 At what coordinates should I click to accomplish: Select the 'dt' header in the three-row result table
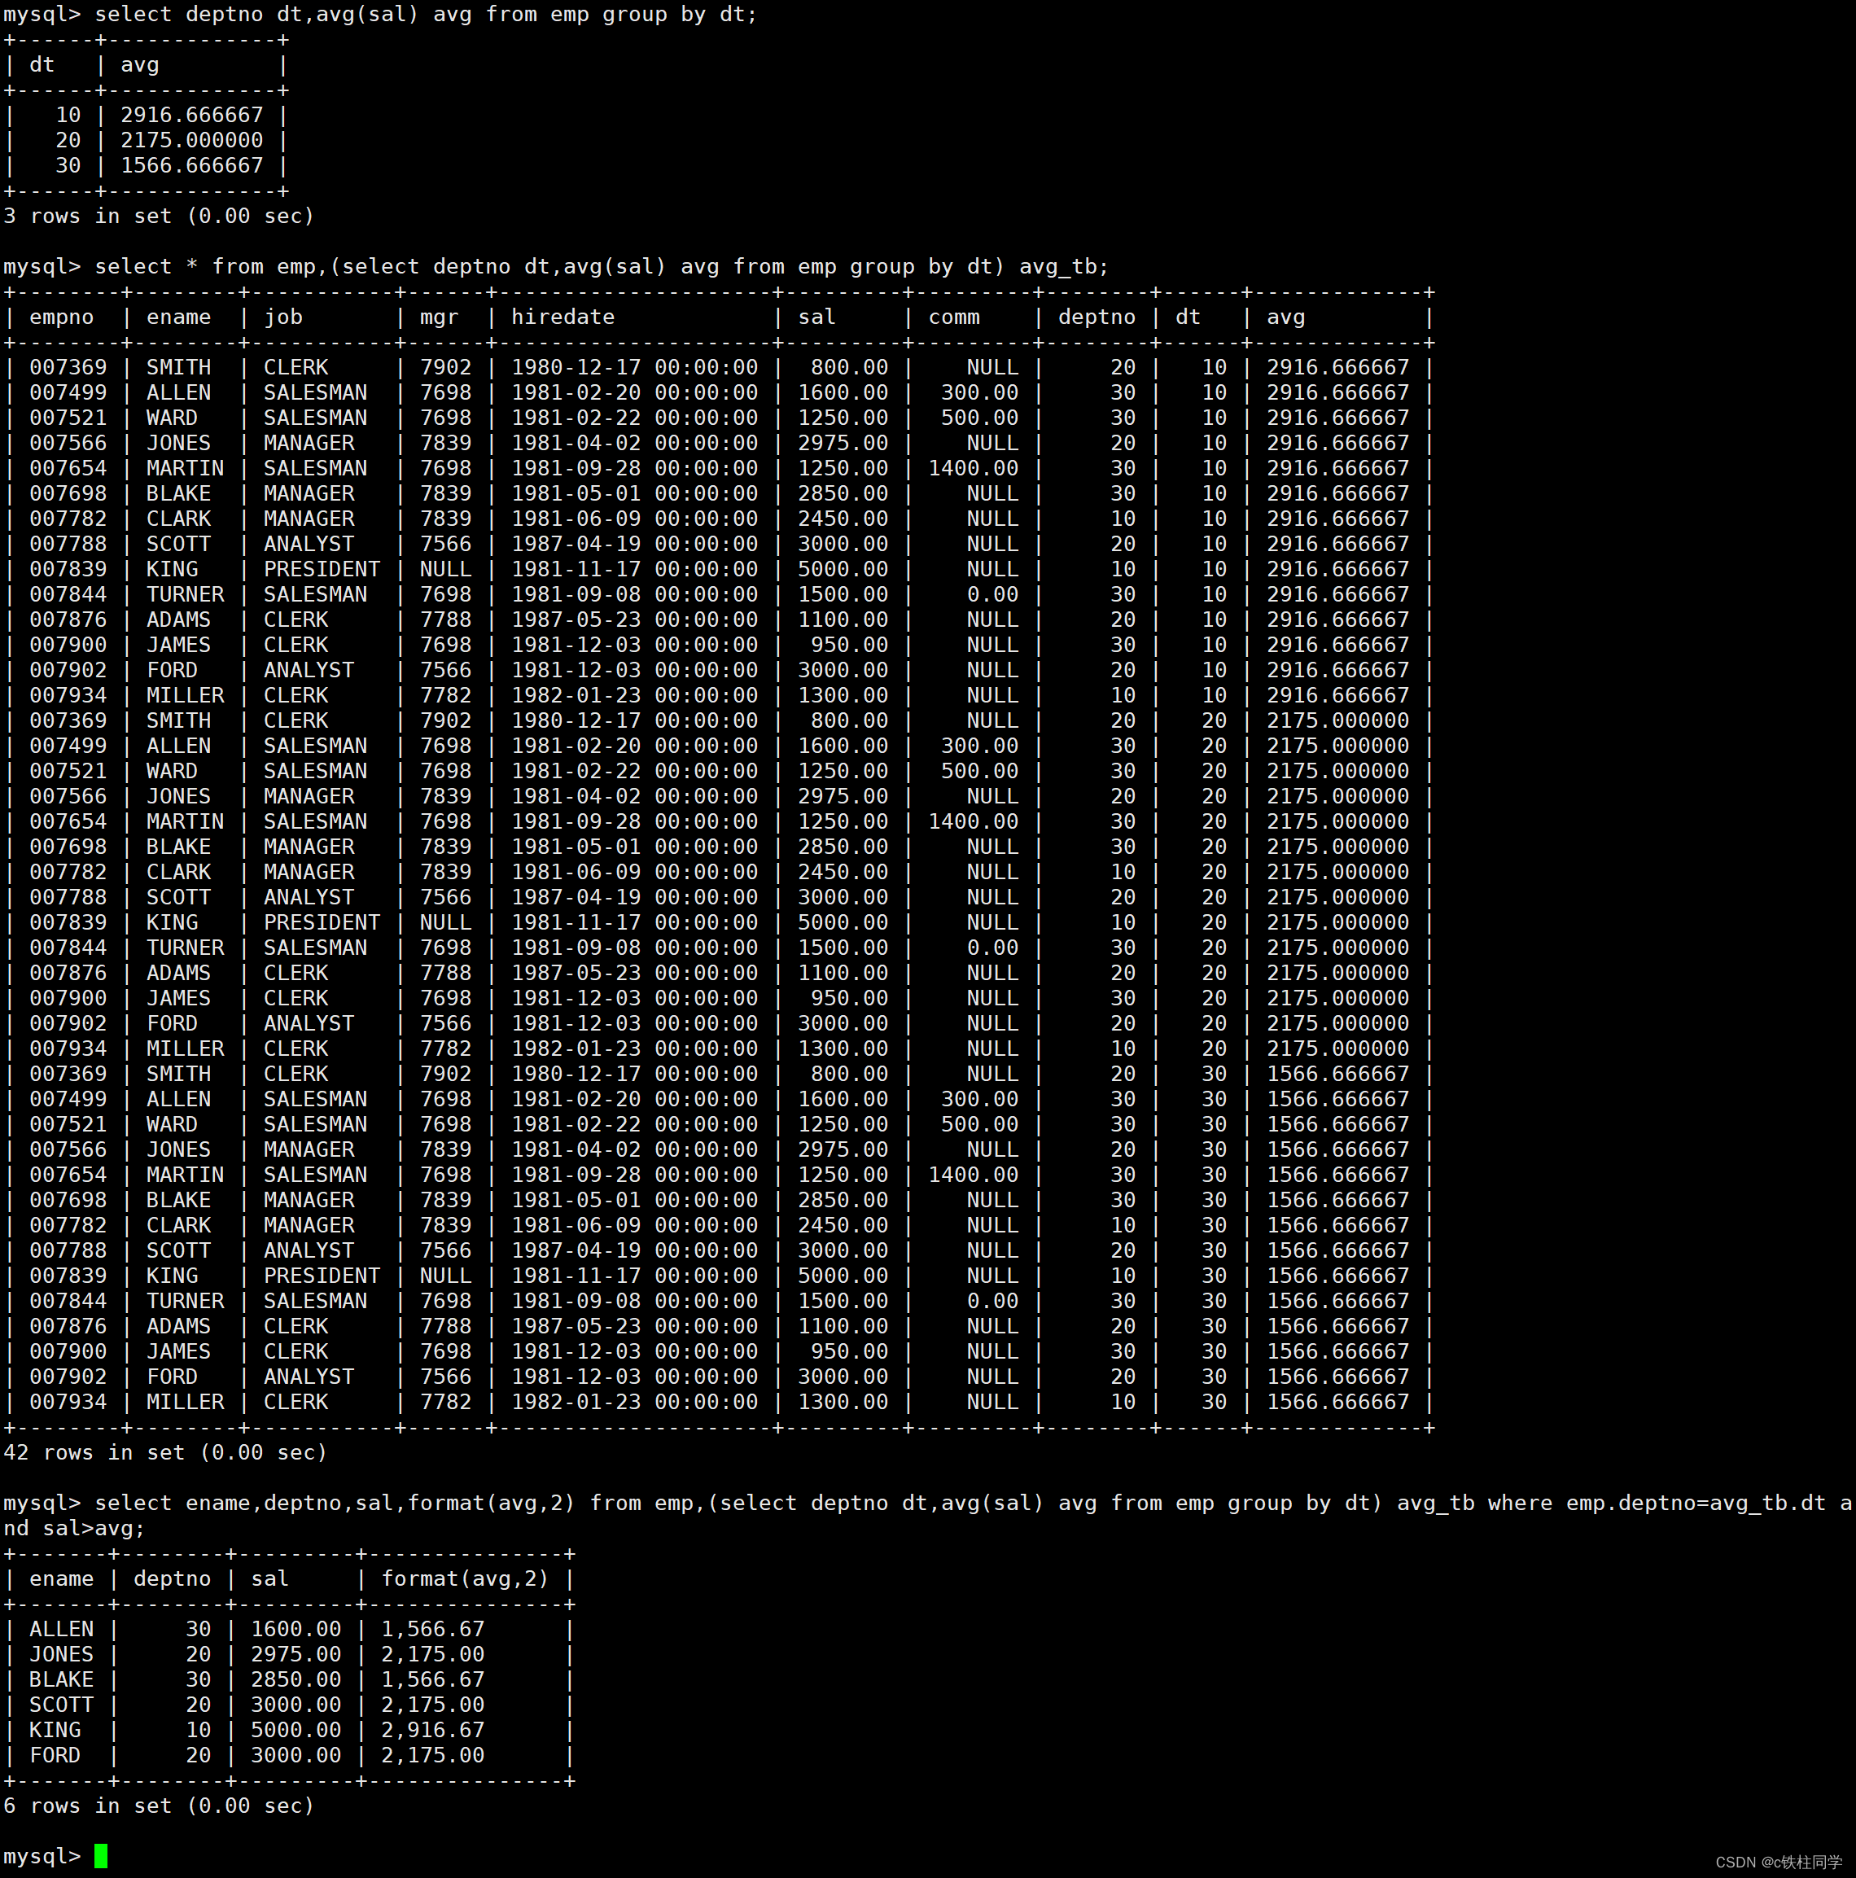click(42, 65)
